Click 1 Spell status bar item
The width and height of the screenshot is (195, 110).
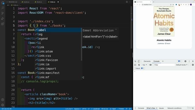[113, 109]
